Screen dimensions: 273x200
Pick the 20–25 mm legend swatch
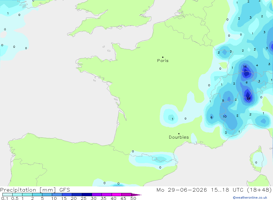click(x=77, y=195)
